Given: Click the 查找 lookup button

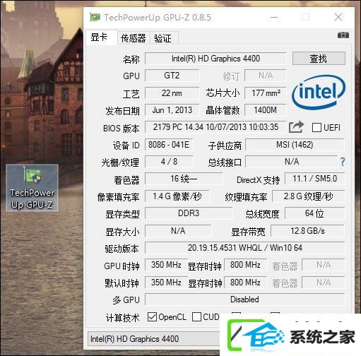Looking at the screenshot, I should (x=319, y=59).
